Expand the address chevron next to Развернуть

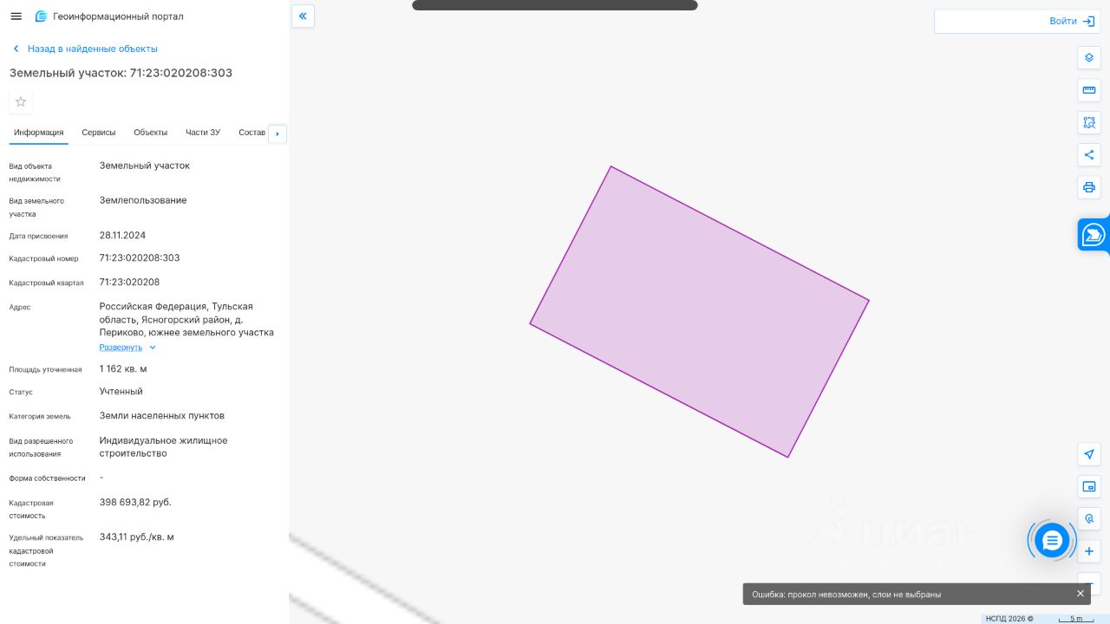(153, 348)
